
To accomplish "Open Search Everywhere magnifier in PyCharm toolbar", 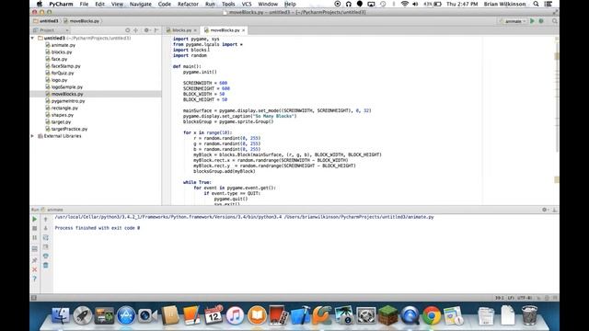I will tap(554, 21).
